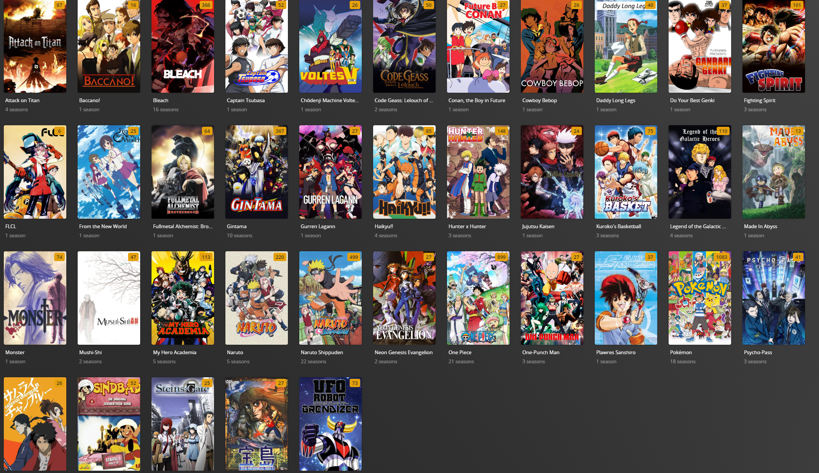Open the Ganbare Genki boxing poster
The width and height of the screenshot is (819, 473).
pos(700,46)
